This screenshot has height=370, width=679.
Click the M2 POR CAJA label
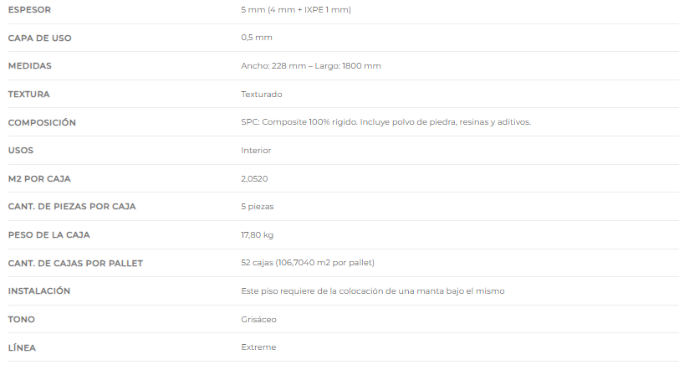[39, 178]
